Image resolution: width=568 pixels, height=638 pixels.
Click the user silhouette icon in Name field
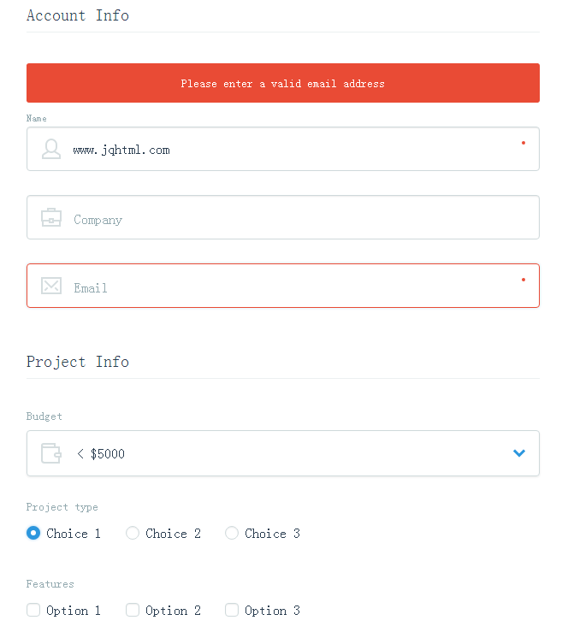pyautogui.click(x=51, y=149)
